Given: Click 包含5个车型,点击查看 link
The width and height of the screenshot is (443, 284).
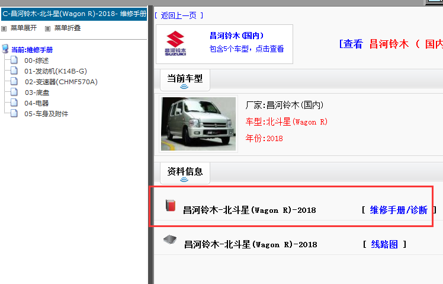Looking at the screenshot, I should pyautogui.click(x=246, y=49).
